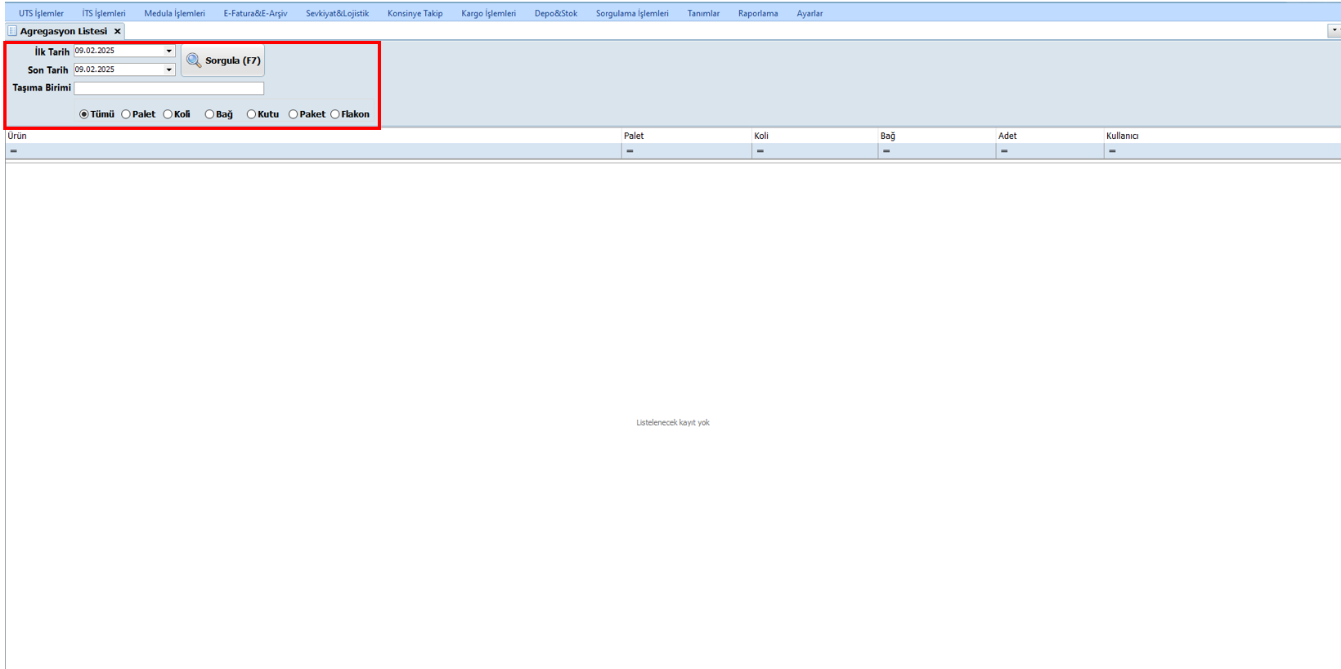Sort by the Adet column header
Screen dimensions: 1341x669
tap(1007, 136)
